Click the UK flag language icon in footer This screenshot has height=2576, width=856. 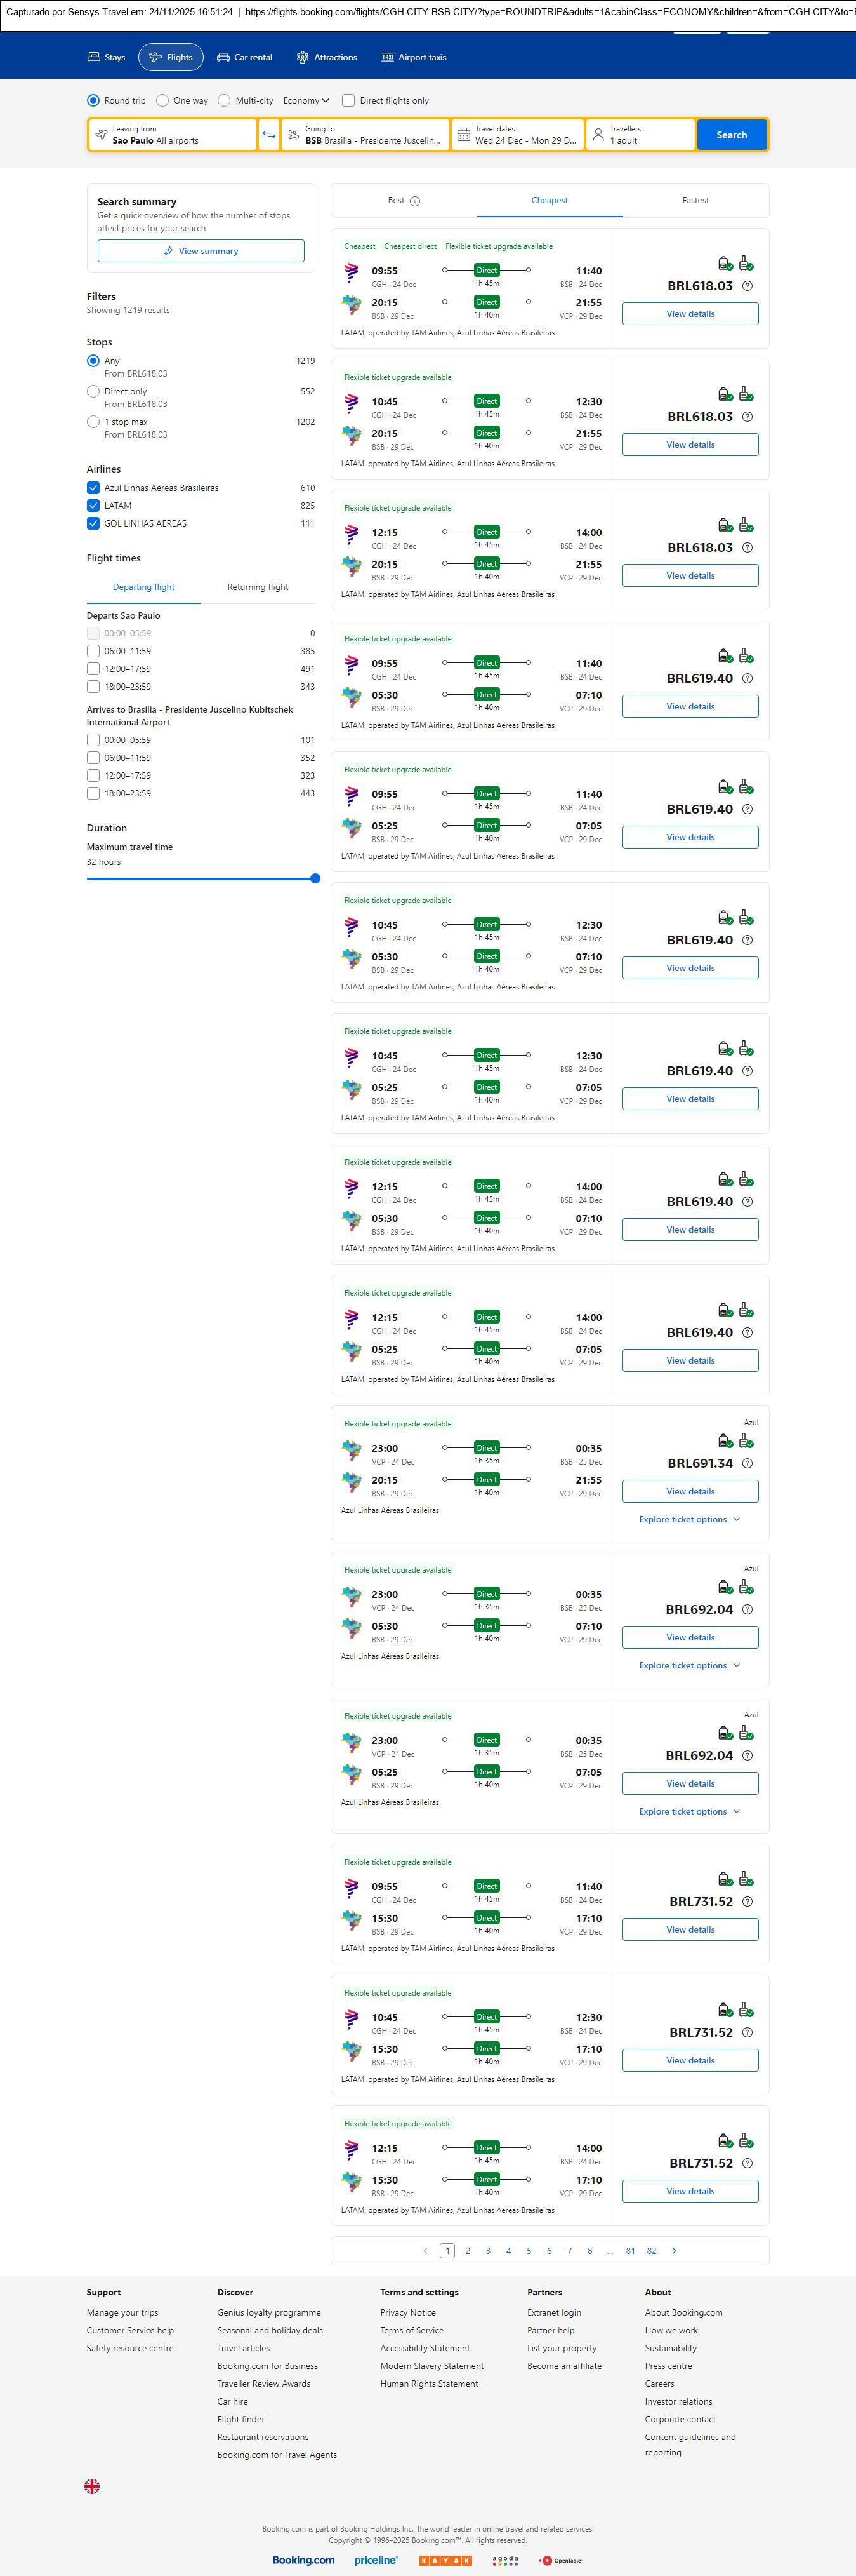click(92, 2485)
